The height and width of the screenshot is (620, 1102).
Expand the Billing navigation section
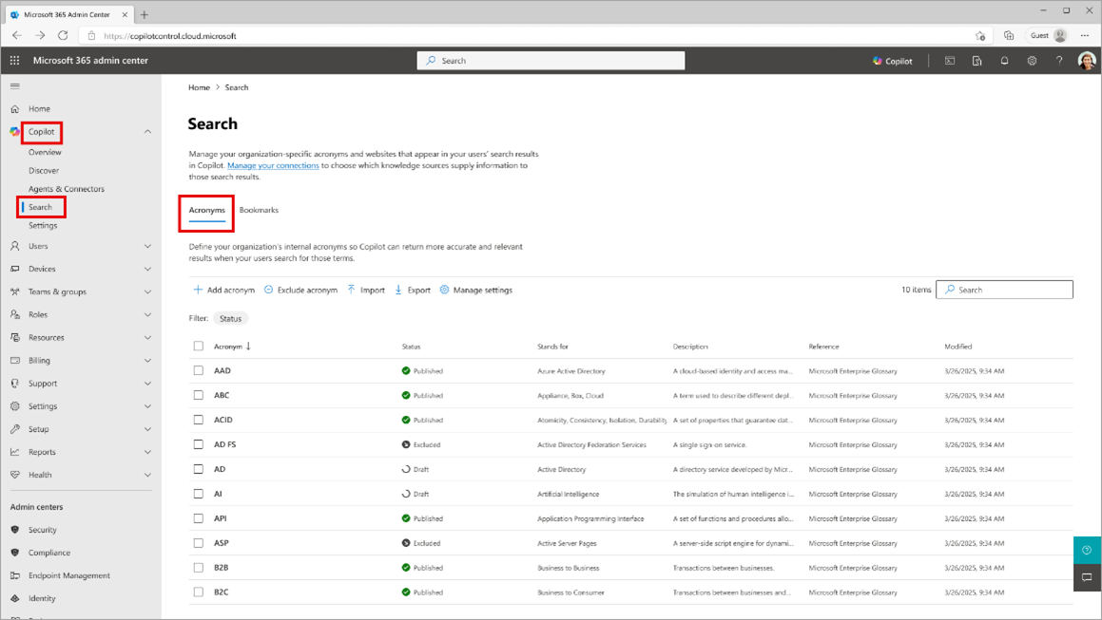pos(147,361)
